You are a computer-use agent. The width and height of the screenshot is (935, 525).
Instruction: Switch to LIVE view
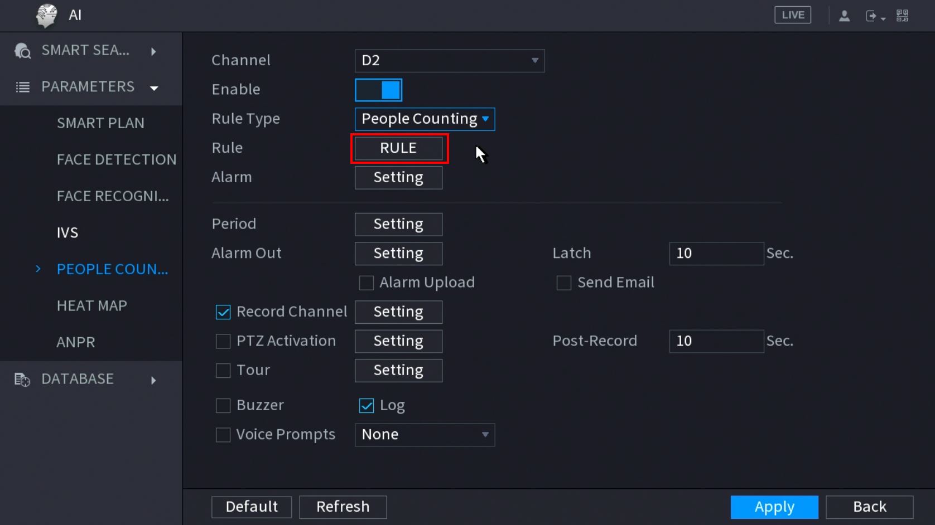792,15
